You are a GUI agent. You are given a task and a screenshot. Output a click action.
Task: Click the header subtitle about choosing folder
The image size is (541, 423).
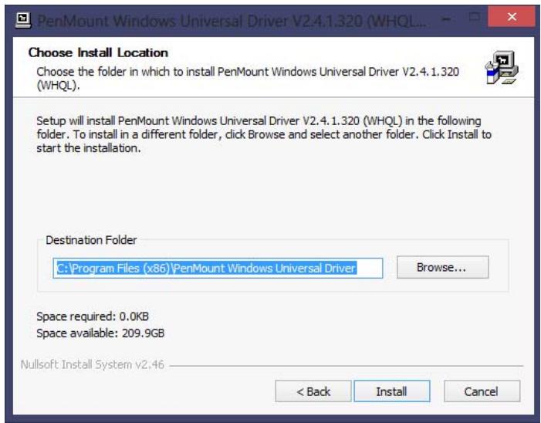click(x=248, y=78)
